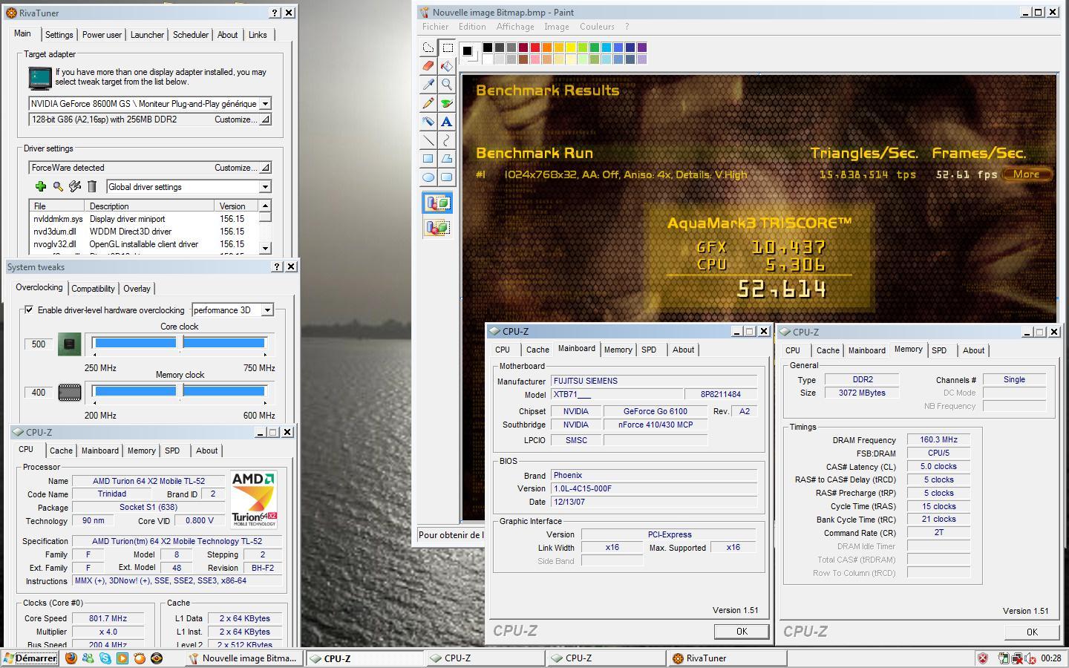Screen dimensions: 1069x668
Task: Select the Fill with color bucket tool
Action: pos(447,66)
